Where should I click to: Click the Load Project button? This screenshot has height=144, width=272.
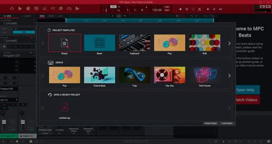[x=227, y=123]
